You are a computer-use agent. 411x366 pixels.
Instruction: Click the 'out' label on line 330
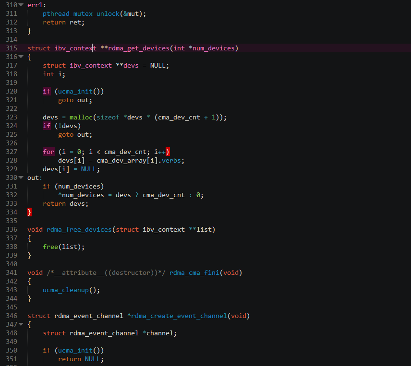(x=33, y=178)
